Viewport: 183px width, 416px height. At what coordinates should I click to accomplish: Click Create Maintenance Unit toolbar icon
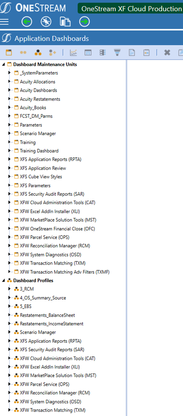click(9, 52)
